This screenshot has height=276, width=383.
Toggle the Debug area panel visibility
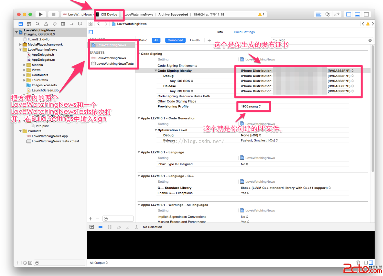coord(357,14)
